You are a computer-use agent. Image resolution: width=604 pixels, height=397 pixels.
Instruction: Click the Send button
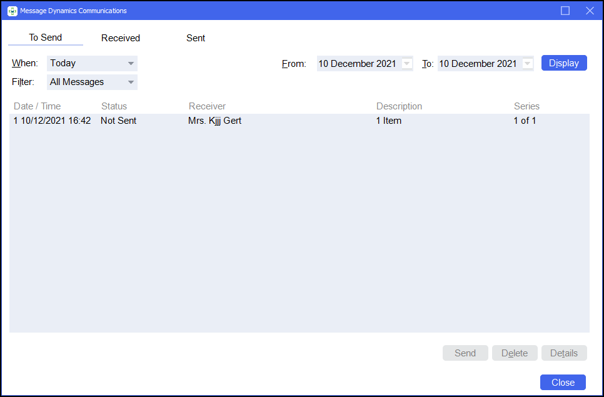tap(465, 353)
